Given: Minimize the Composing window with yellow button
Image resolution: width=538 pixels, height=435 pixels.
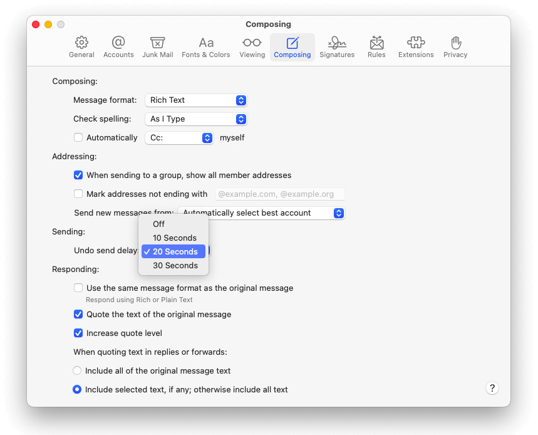Looking at the screenshot, I should pos(48,24).
